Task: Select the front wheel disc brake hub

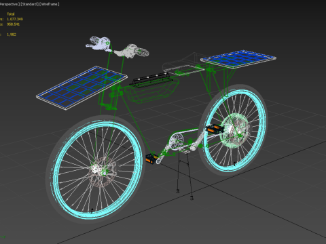Action: tap(103, 171)
